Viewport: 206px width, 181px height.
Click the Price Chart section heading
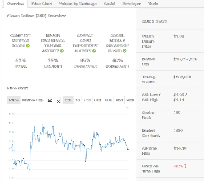18,88
